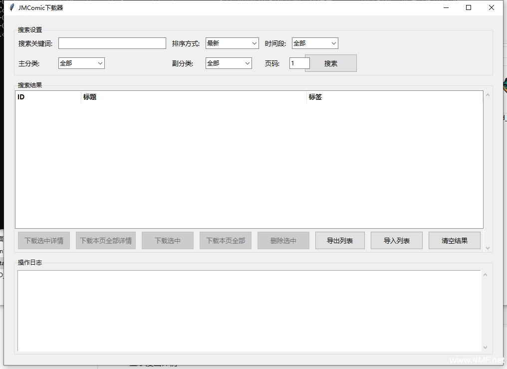The height and width of the screenshot is (369, 507).
Task: Click the 下载本页全部 button
Action: pos(226,241)
